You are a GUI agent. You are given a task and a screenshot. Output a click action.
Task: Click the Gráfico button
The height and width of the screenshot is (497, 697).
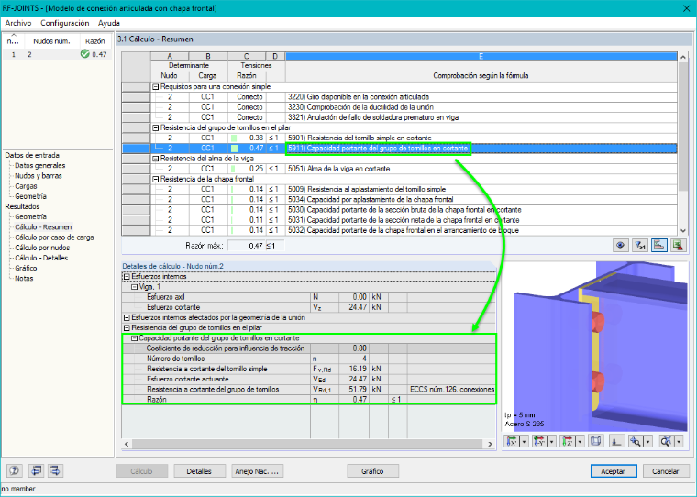coord(372,471)
